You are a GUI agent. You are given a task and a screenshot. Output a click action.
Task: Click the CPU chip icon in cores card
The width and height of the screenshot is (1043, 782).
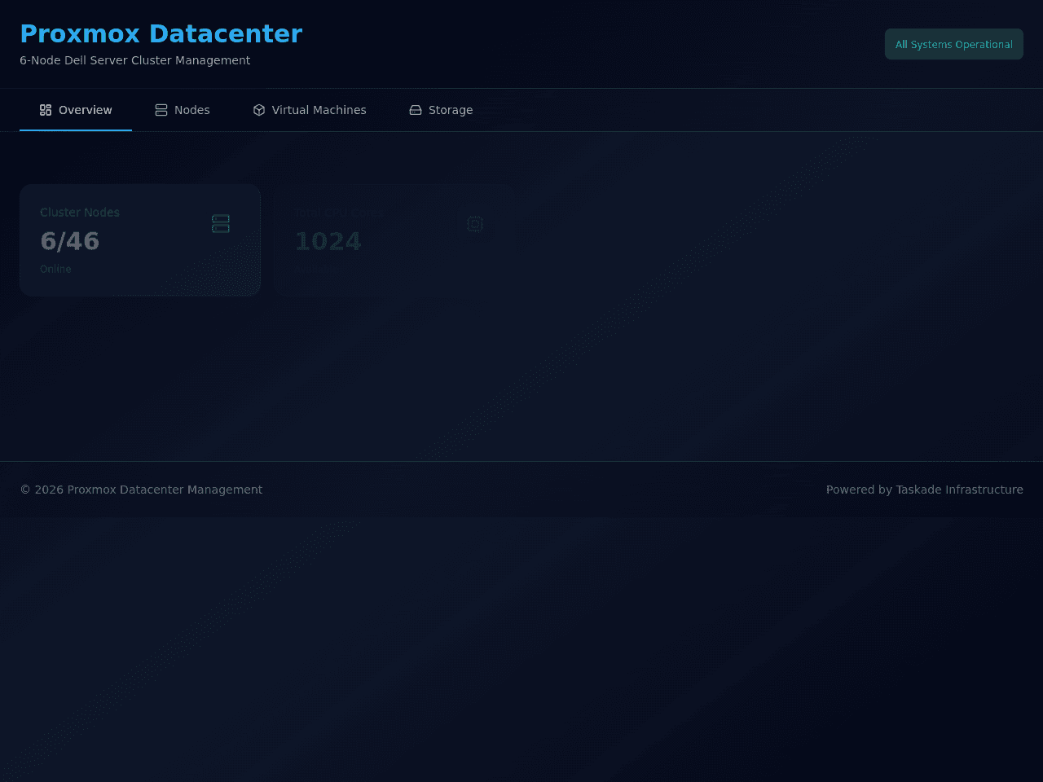(x=475, y=223)
